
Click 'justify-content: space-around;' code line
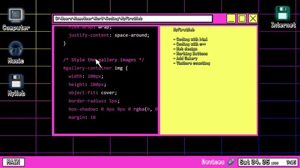click(109, 35)
